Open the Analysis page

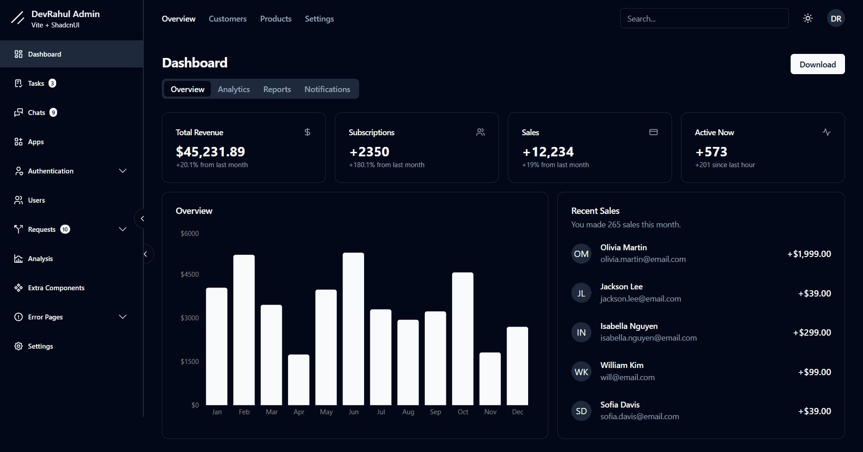coord(40,258)
